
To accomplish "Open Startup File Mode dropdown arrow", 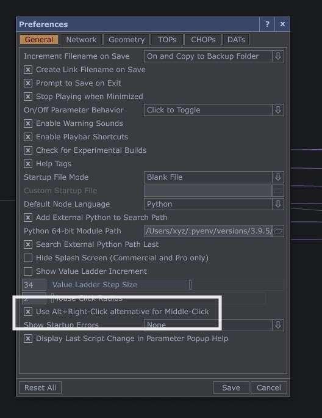I will pos(278,177).
